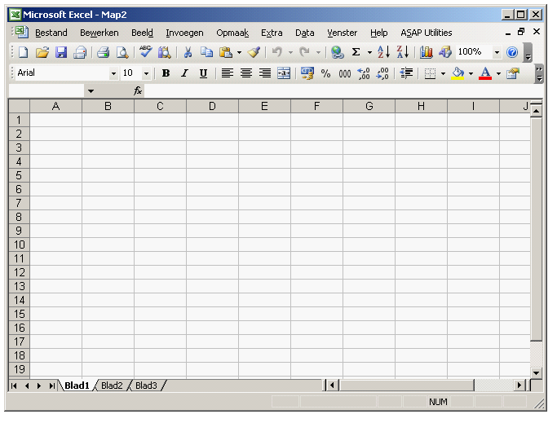Image resolution: width=557 pixels, height=423 pixels.
Task: Decrease decimal places
Action: (x=382, y=73)
